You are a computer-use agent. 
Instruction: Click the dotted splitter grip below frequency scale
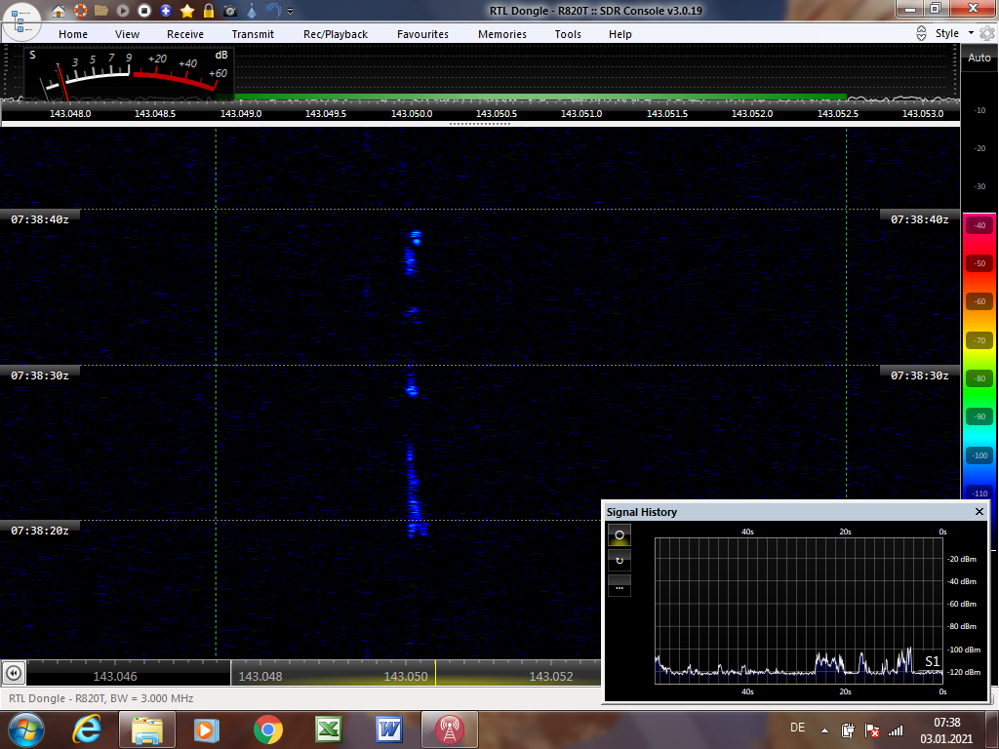pyautogui.click(x=479, y=124)
